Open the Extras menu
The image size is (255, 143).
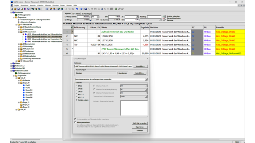click(x=62, y=5)
